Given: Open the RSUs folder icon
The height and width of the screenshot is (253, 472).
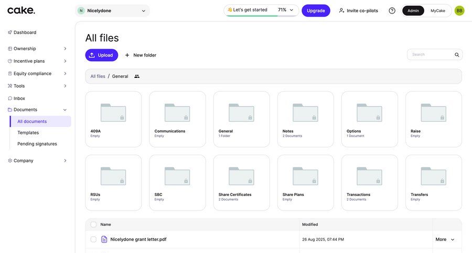Looking at the screenshot, I should click(x=113, y=176).
